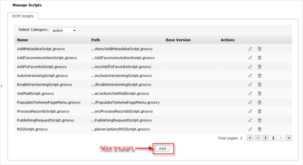Edit the EnableVersioningScript.groovy script
The height and width of the screenshot is (165, 303).
[x=250, y=84]
